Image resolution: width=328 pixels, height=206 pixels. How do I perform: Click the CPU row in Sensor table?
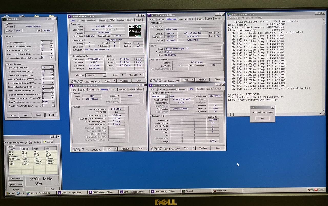point(33,152)
